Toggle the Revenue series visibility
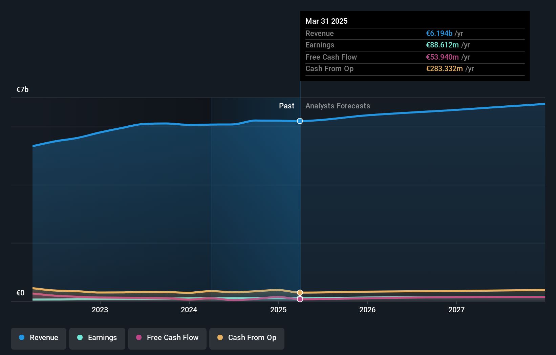Screen dimensions: 556x355 point(38,338)
